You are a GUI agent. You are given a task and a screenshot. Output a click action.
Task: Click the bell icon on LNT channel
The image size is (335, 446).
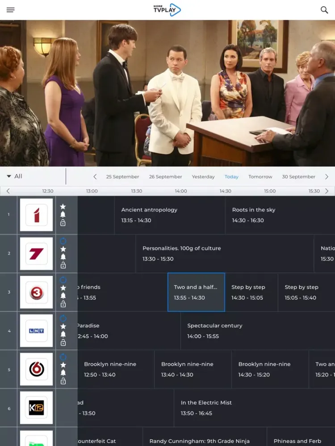[x=63, y=334]
